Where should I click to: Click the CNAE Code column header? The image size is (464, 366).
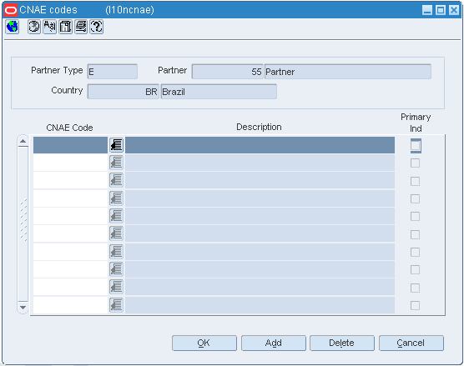point(69,128)
